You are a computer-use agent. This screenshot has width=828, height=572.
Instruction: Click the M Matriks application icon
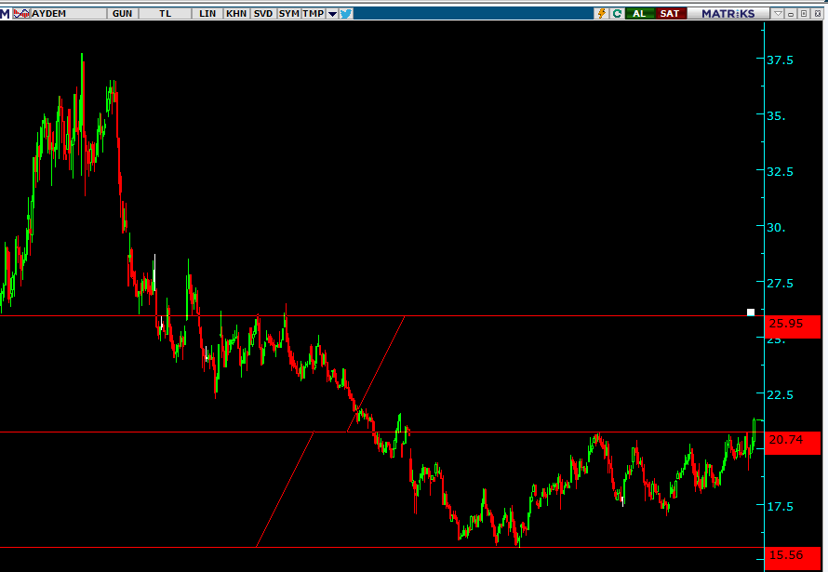(x=6, y=13)
